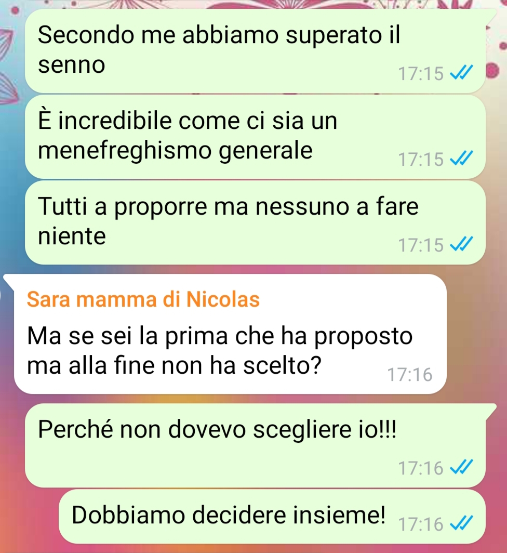Tap read checkmarks on 'menefreghismo generale' message
Viewport: 507px width, 553px height.
click(x=461, y=159)
